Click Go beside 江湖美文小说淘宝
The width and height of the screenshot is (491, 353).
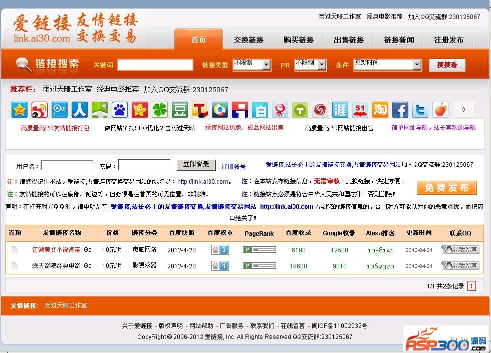pos(88,250)
